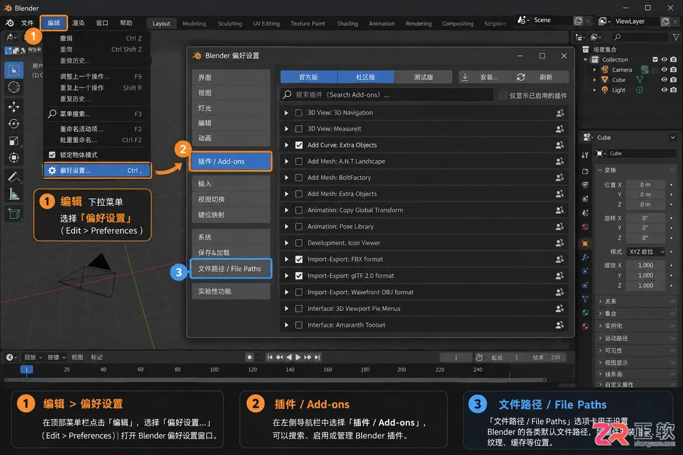683x455 pixels.
Task: Open the 文件 menu
Action: click(28, 22)
